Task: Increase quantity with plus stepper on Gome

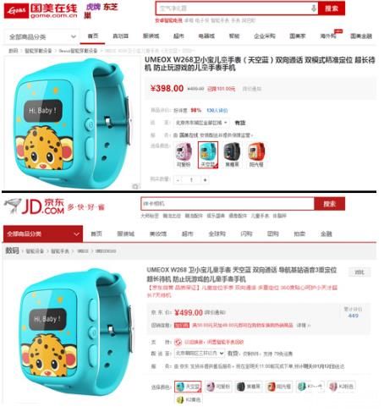Action: point(205,180)
